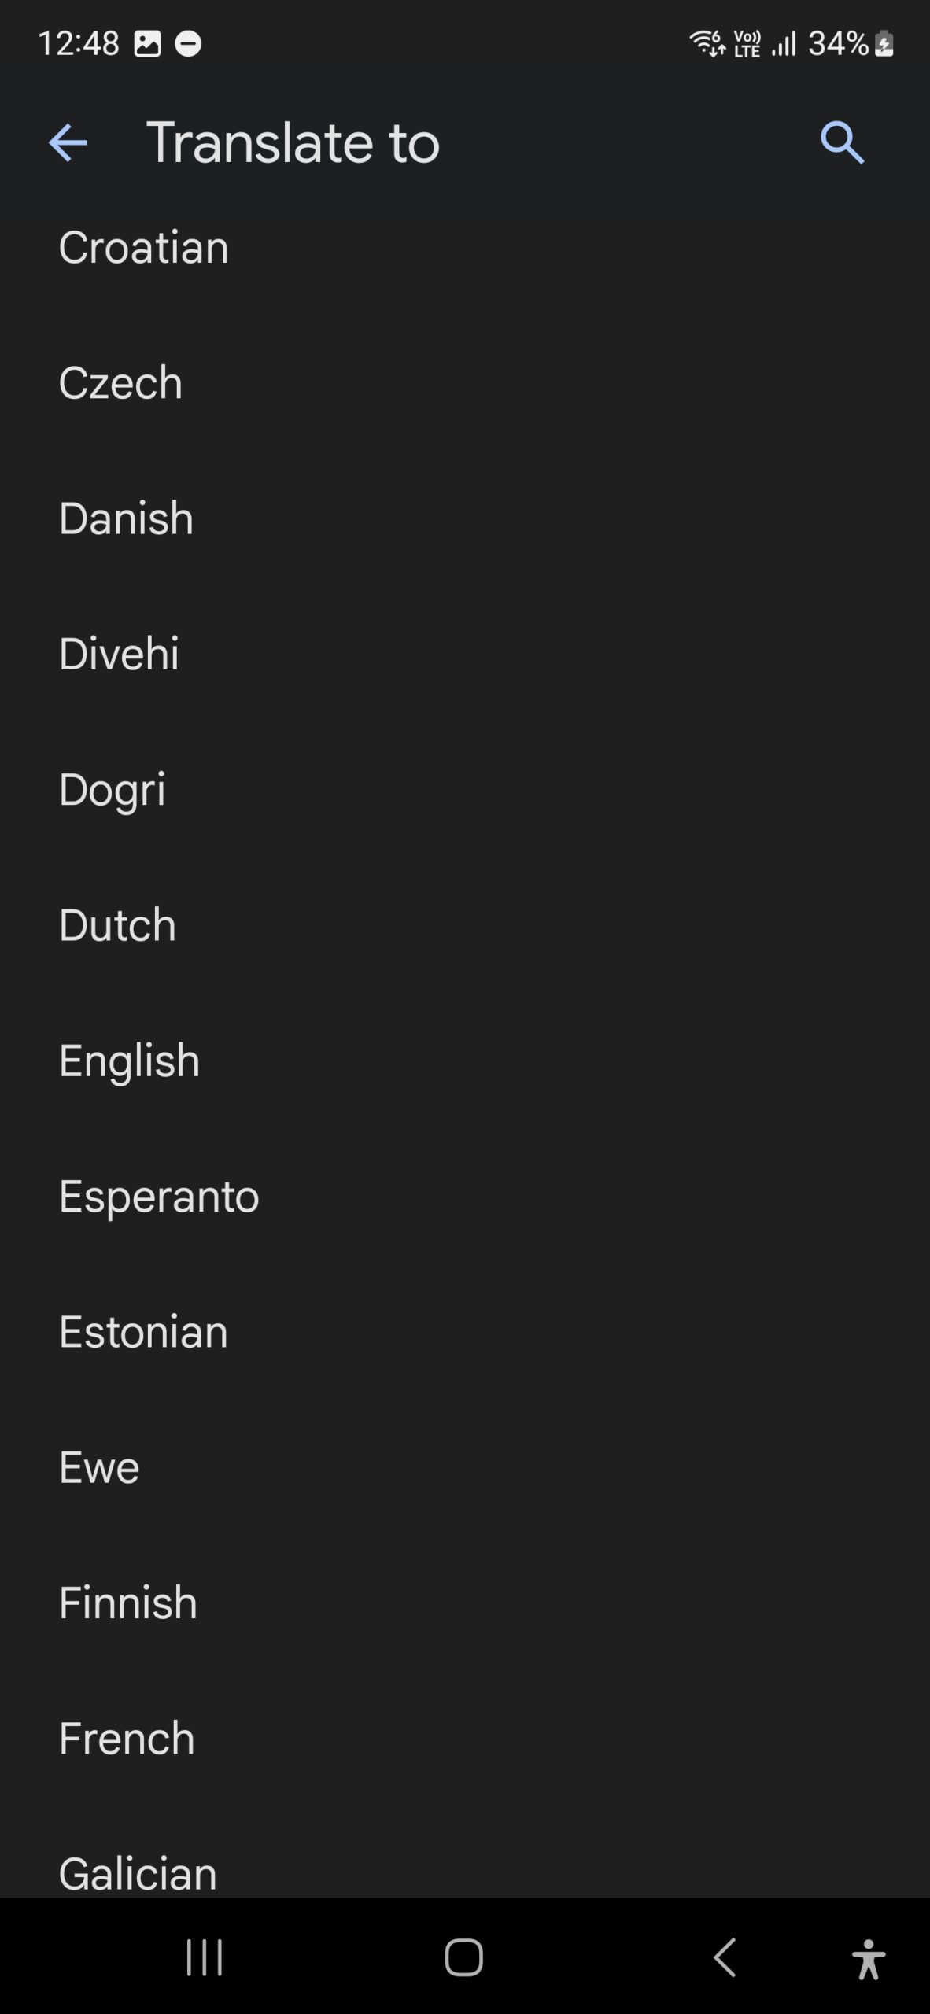The height and width of the screenshot is (2014, 930).
Task: Select Estonian as target language
Action: point(143,1332)
